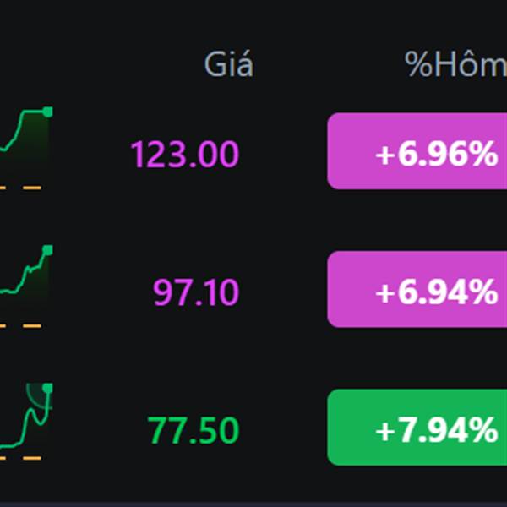Click the purple +6.94% change badge
The width and height of the screenshot is (507, 507).
[417, 289]
